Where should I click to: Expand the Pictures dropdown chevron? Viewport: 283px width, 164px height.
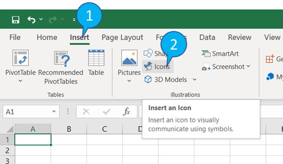[129, 81]
